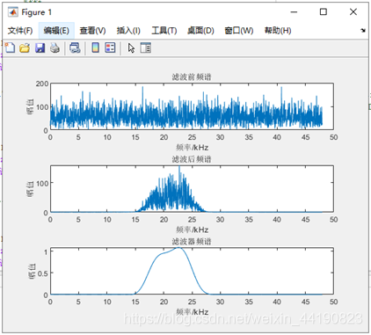The width and height of the screenshot is (371, 335).
Task: Click the 滤波后频谱 plot title
Action: coord(192,159)
